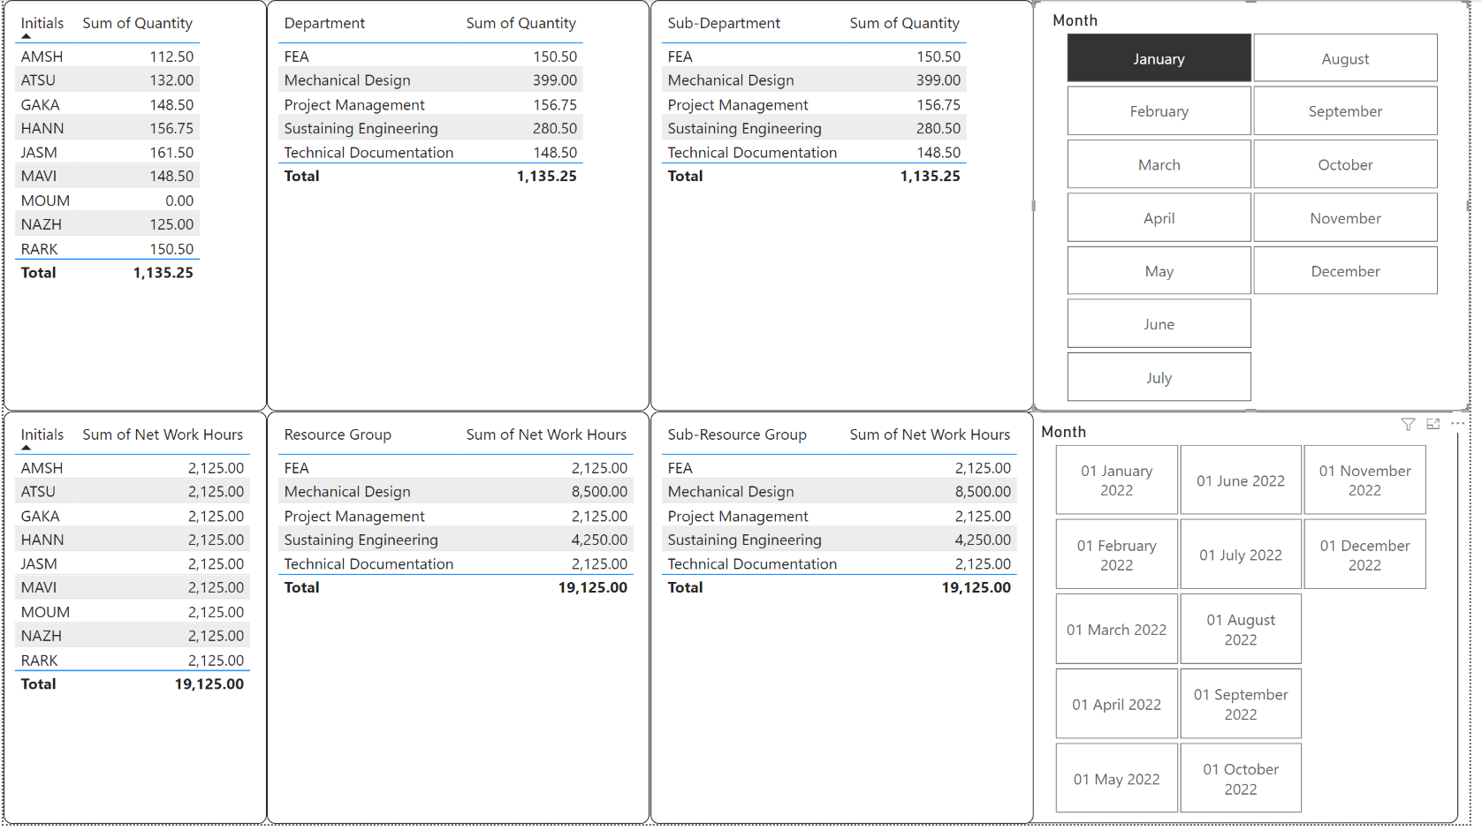This screenshot has width=1482, height=831.
Task: Choose the 01 December 2022 slicer tile
Action: (1364, 555)
